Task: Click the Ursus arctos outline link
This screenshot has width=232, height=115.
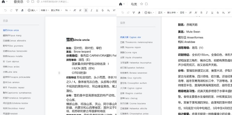Action: pyautogui.click(x=11, y=67)
